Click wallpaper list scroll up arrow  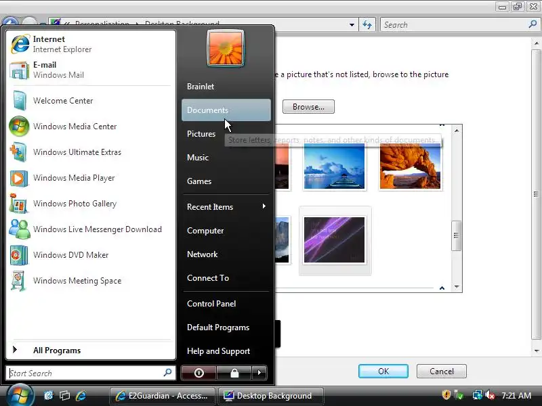457,130
